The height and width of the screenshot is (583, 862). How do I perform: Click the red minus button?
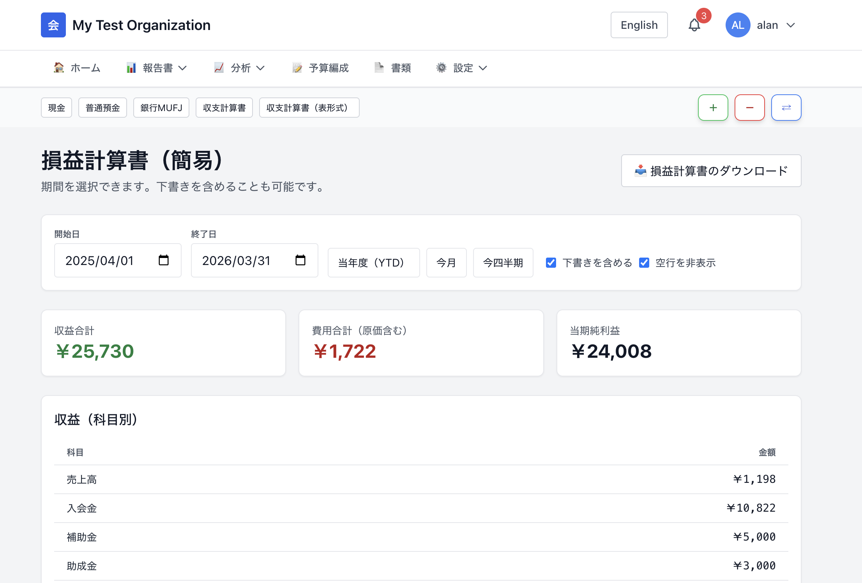(749, 108)
